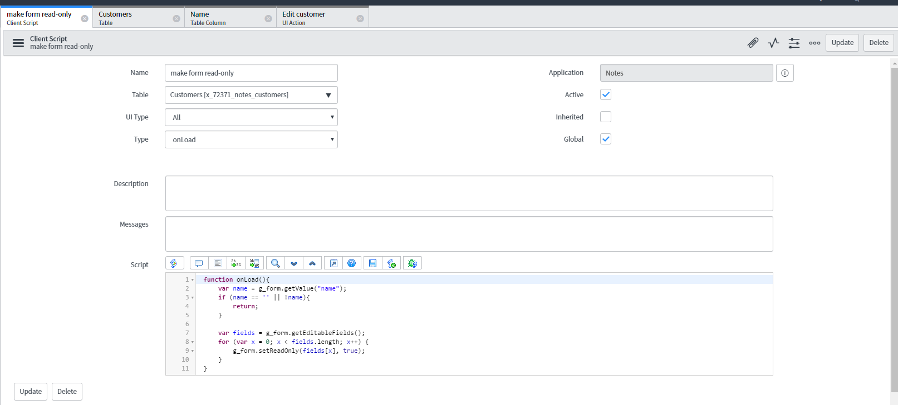Click the Application info icon
898x405 pixels.
click(x=785, y=73)
